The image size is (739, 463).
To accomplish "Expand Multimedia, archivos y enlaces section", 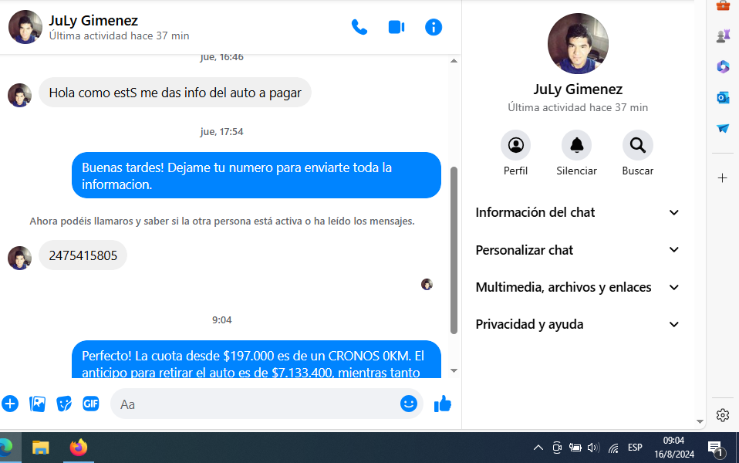I will pyautogui.click(x=577, y=287).
